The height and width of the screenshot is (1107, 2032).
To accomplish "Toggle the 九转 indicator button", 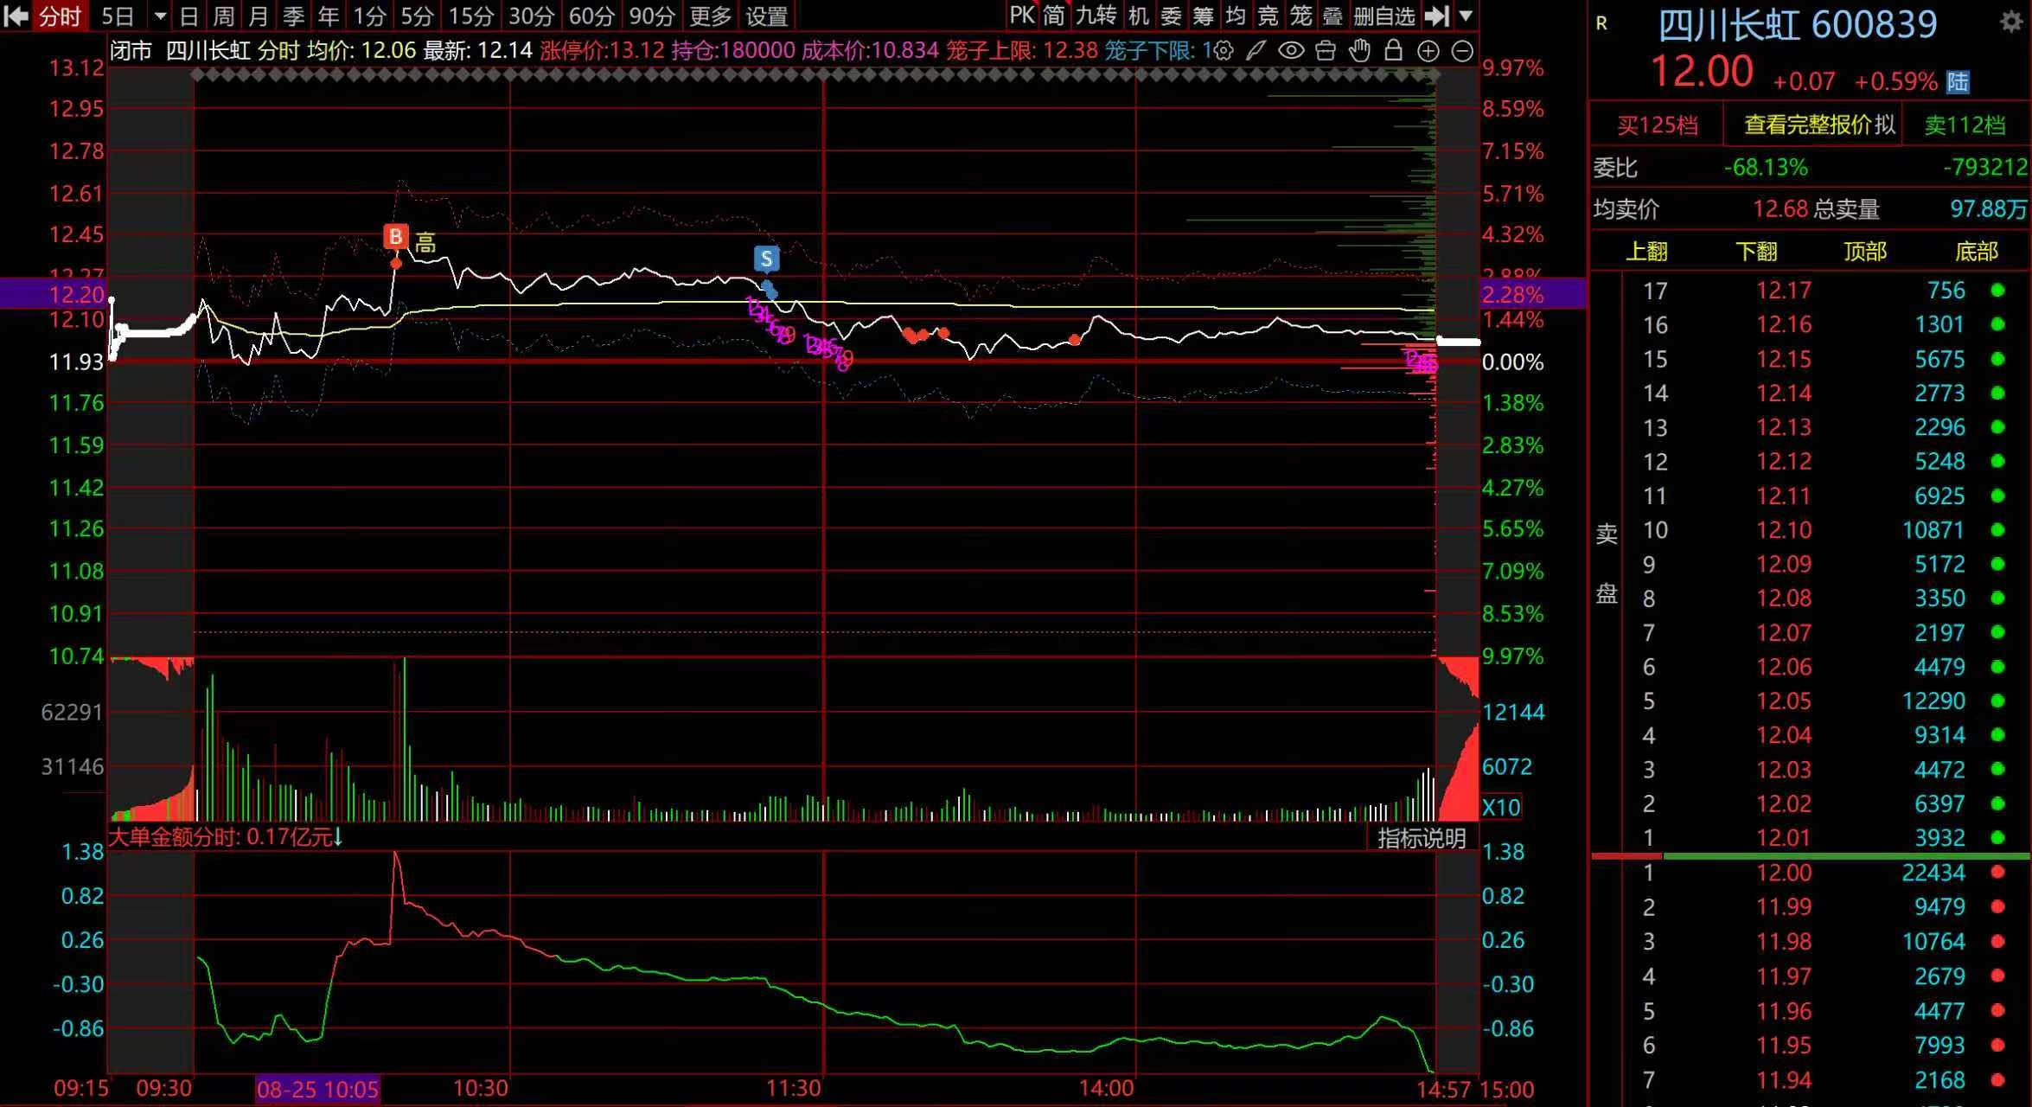I will click(x=1096, y=16).
